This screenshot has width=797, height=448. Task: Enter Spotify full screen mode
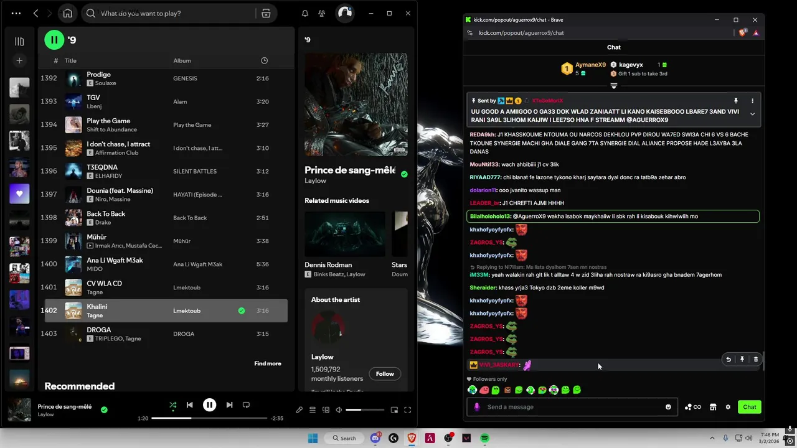408,409
